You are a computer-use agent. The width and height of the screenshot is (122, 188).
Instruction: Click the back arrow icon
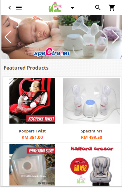tap(10, 8)
